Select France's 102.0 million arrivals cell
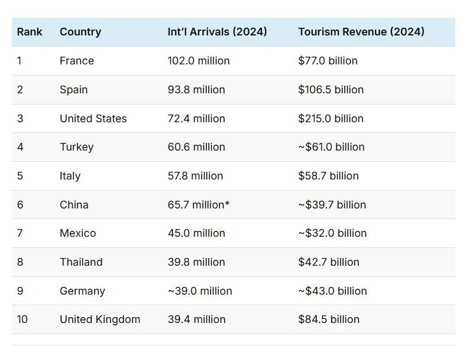The width and height of the screenshot is (460, 346). [x=199, y=61]
